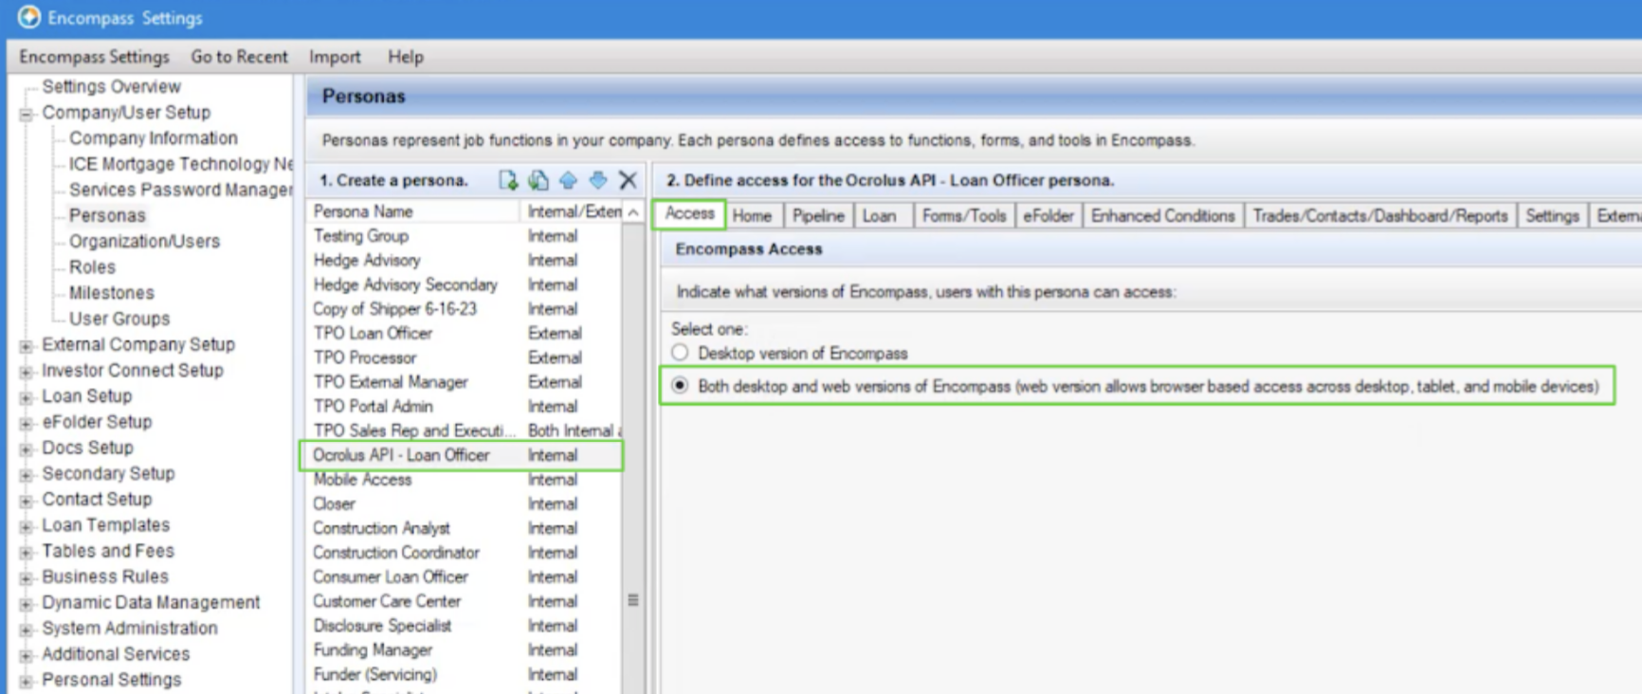Select Desktop version of Encompass radio button
Screen dimensions: 1642x694
coord(680,353)
